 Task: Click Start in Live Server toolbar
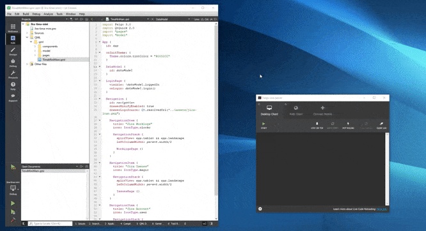(264, 126)
